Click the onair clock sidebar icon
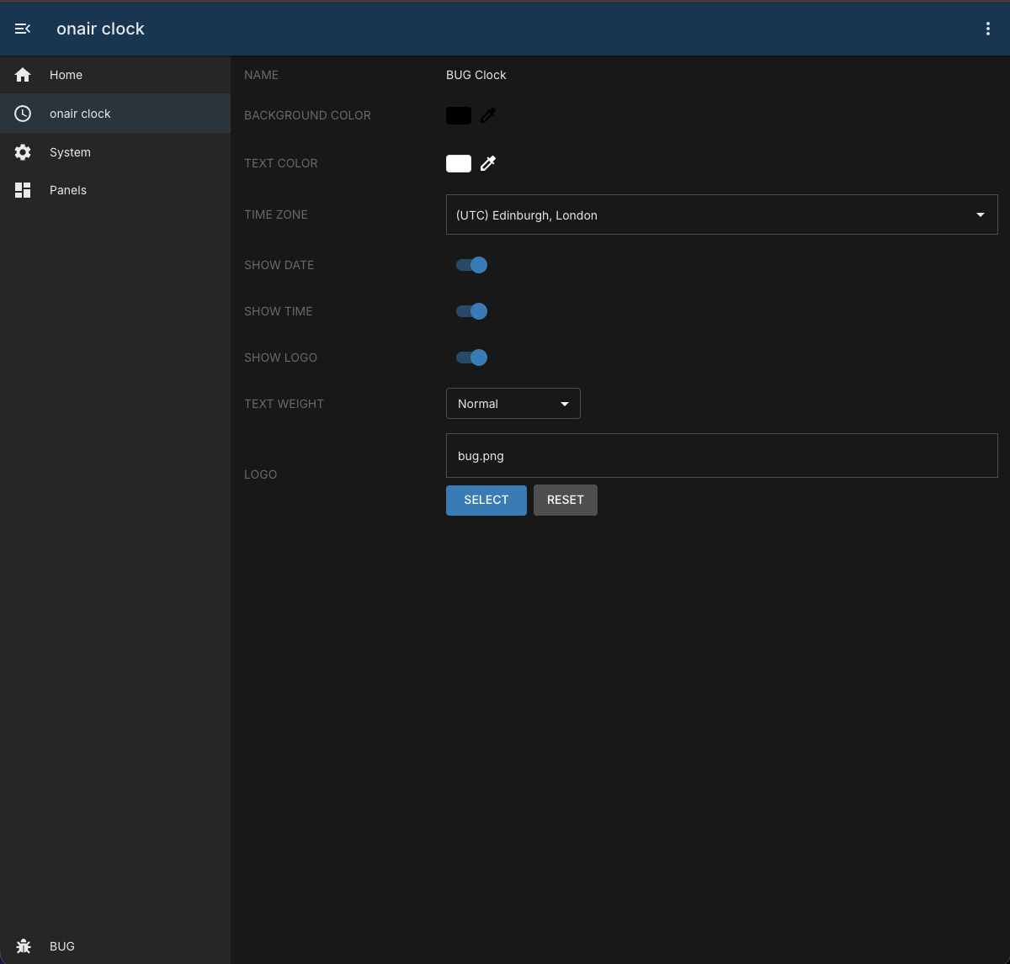This screenshot has width=1010, height=964. (23, 114)
